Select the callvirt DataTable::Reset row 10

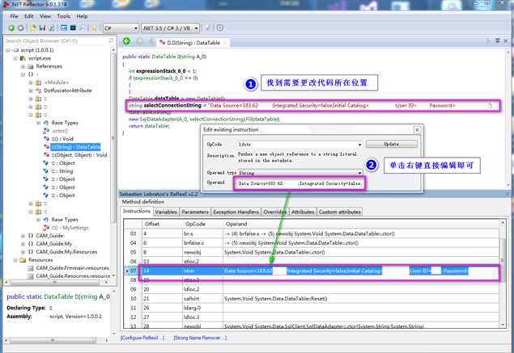click(312, 299)
